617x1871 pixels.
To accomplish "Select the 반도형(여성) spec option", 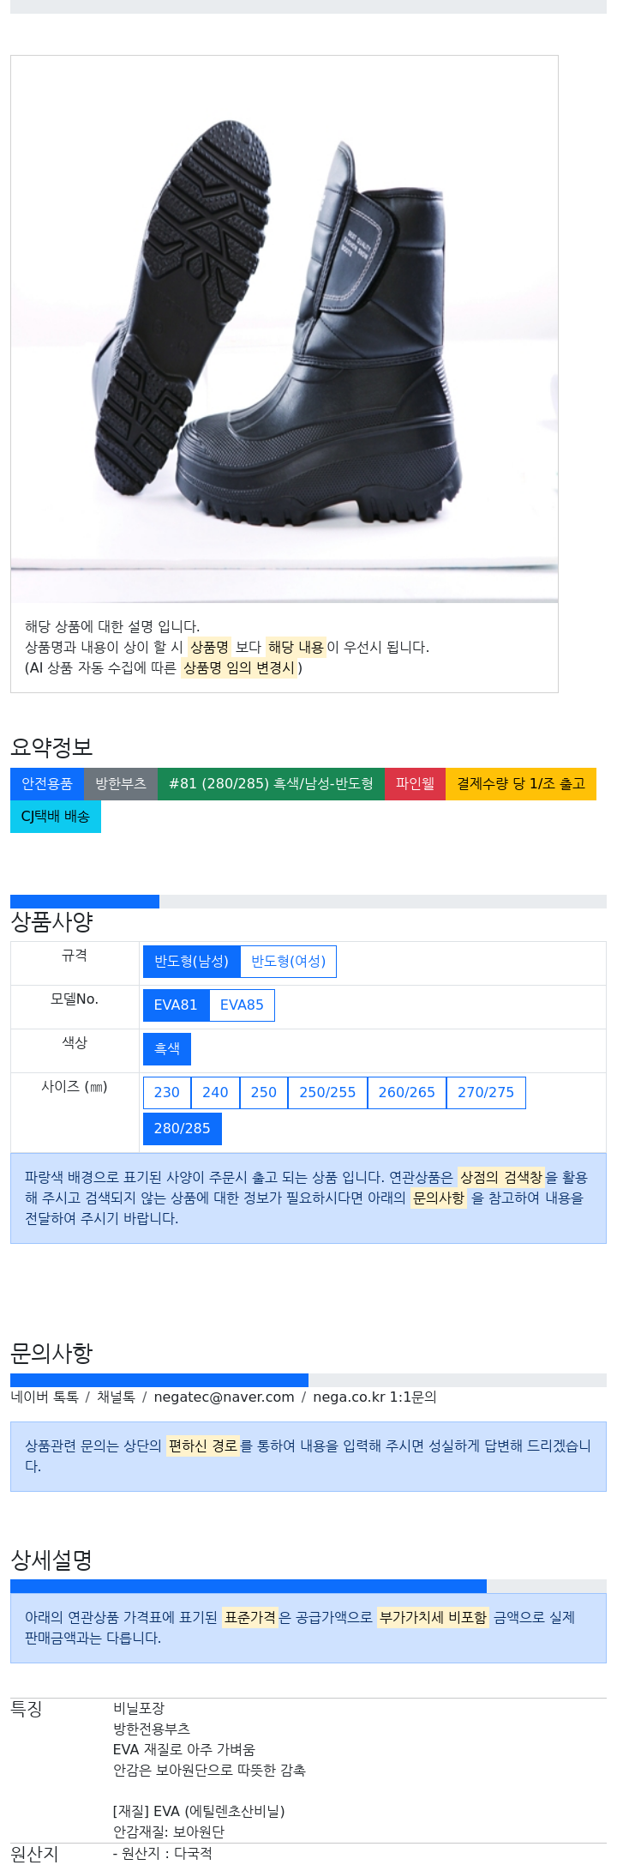I will coord(289,962).
